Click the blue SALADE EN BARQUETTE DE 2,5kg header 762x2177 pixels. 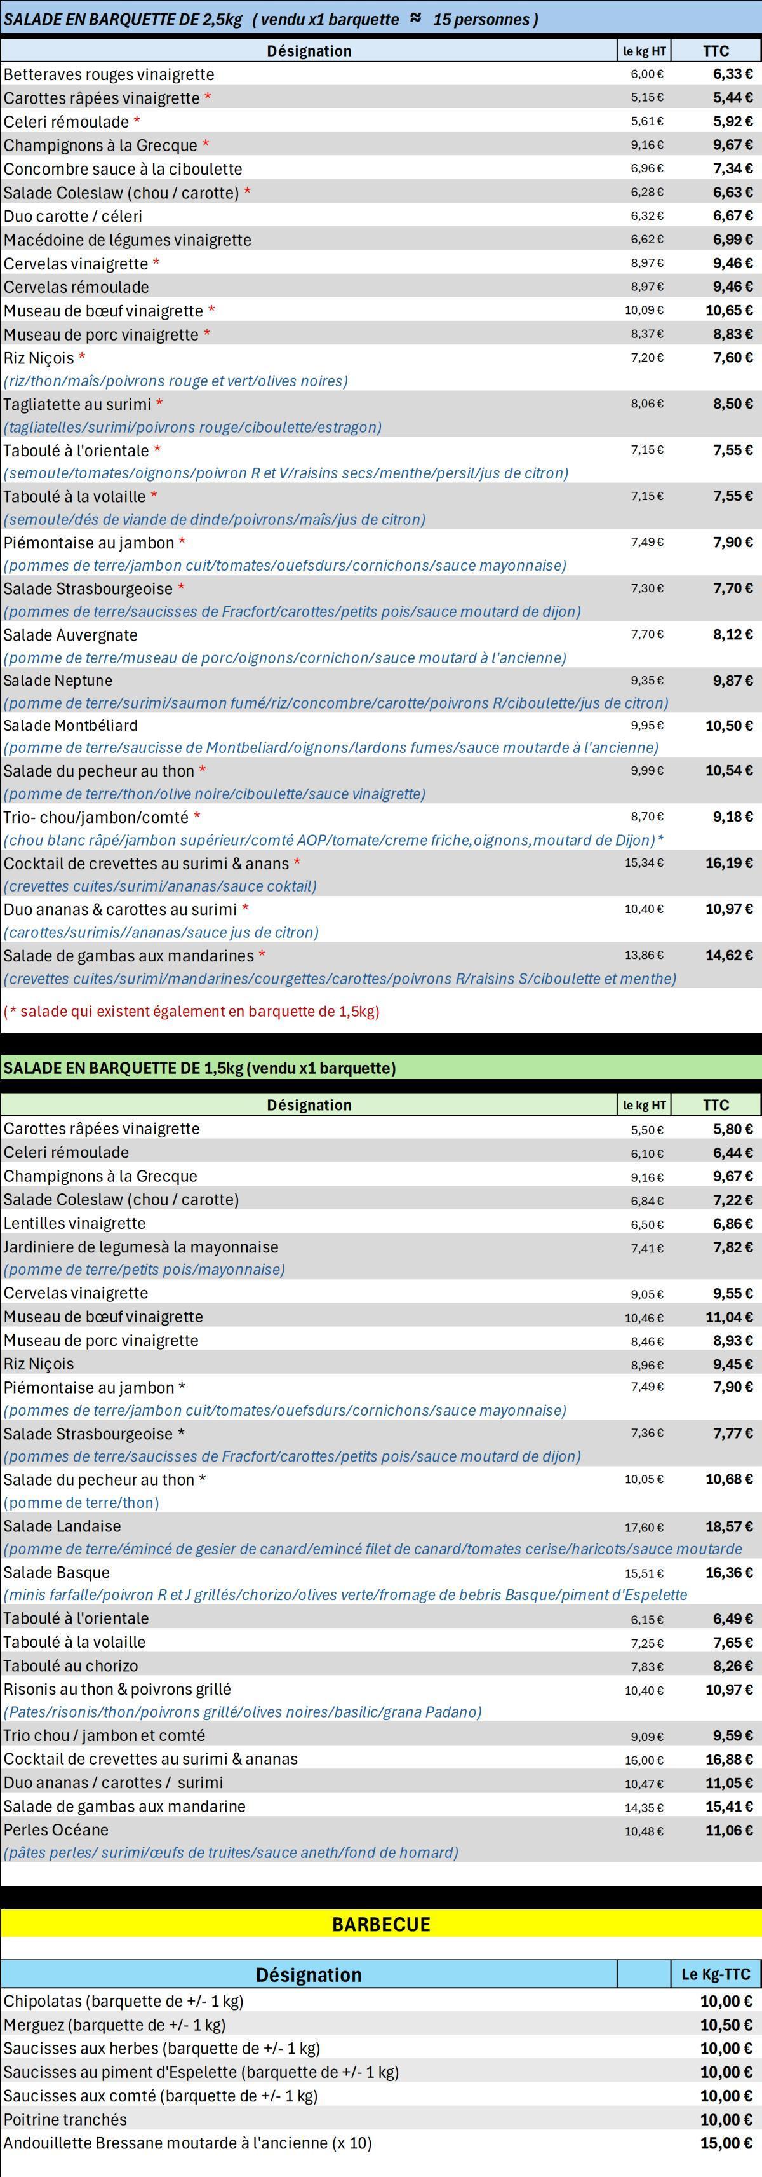click(381, 18)
